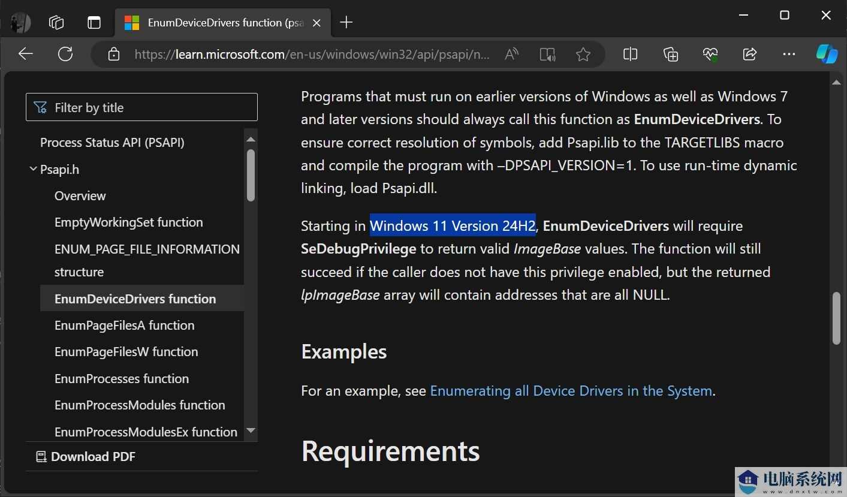
Task: Click the italic lpImageBase word
Action: click(340, 295)
